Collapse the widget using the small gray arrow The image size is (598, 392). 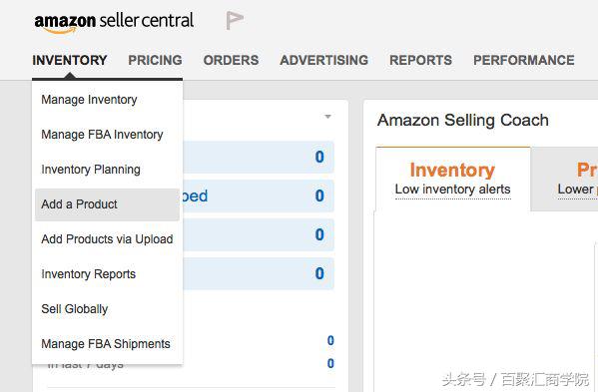click(x=327, y=116)
